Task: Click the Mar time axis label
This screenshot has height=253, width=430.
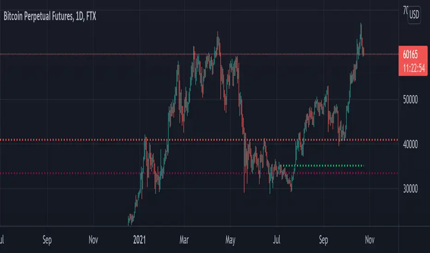Action: tap(184, 240)
